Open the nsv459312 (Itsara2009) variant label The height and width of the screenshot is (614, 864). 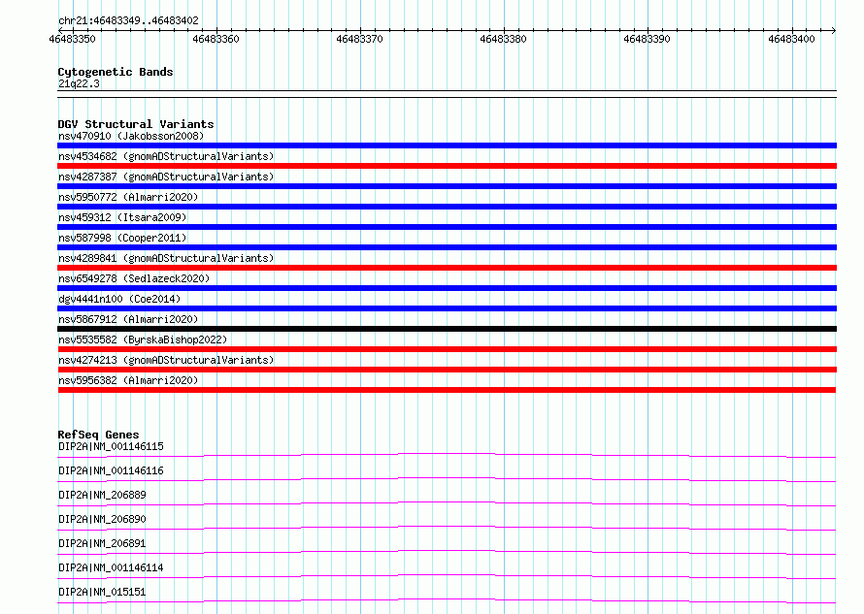tap(122, 217)
